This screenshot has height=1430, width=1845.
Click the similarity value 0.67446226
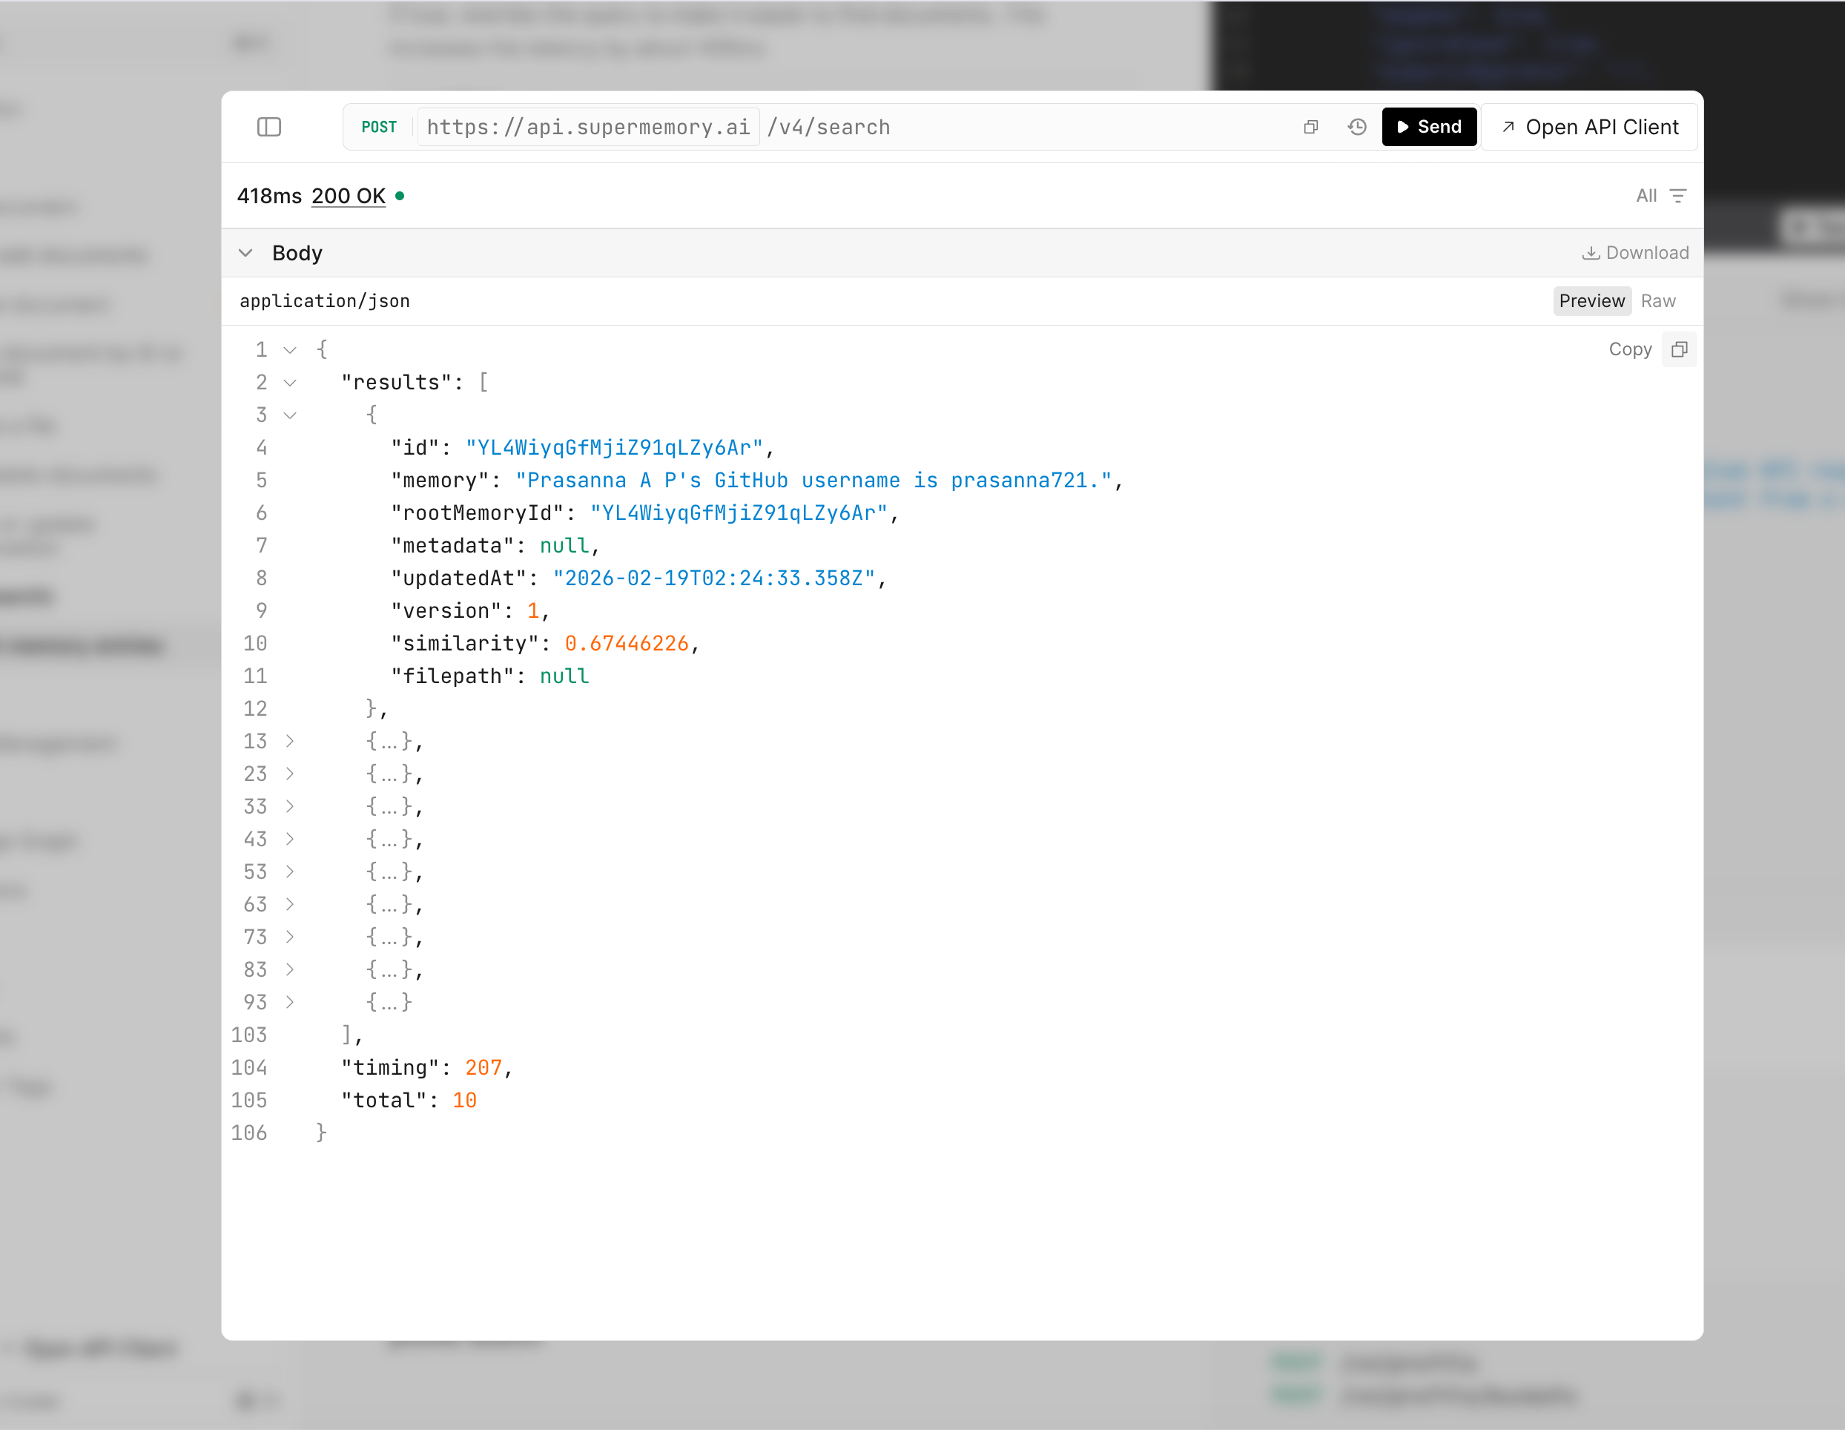[627, 644]
